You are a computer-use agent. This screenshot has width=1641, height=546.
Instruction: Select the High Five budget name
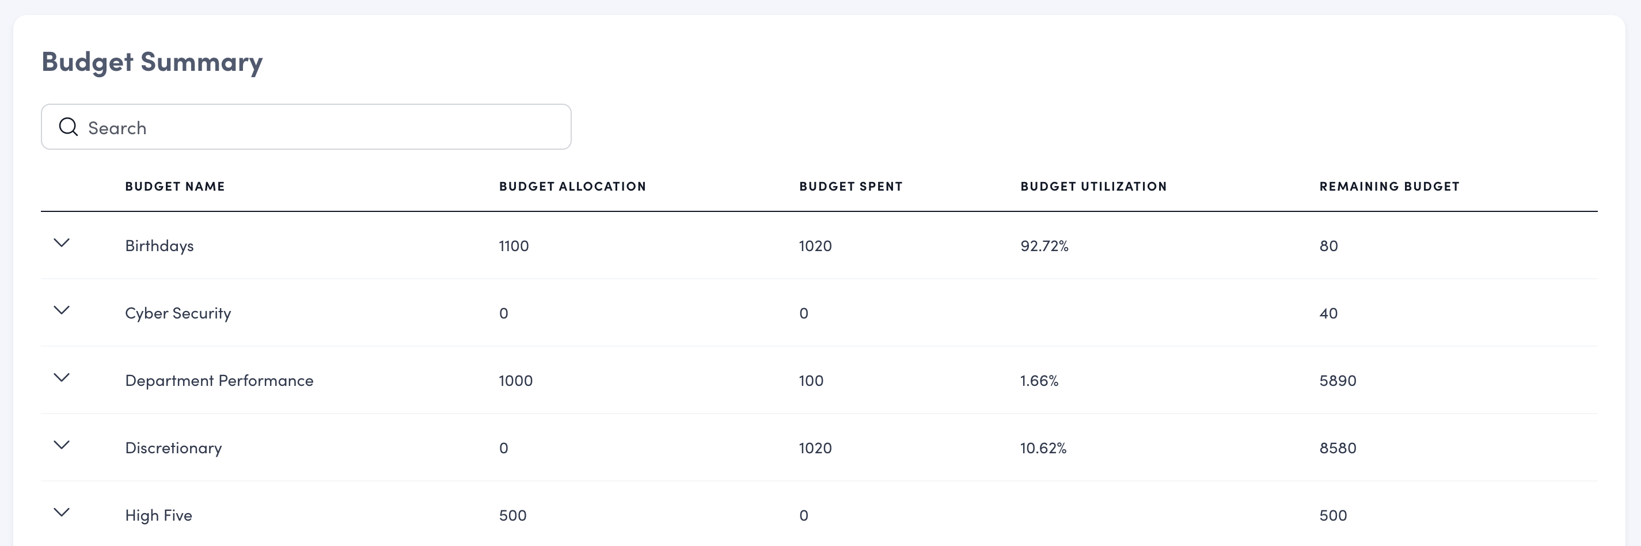point(158,515)
